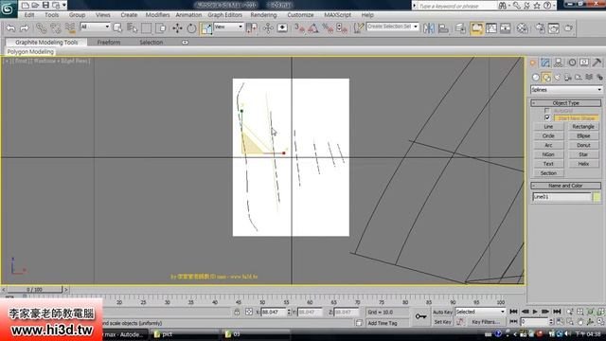Screen dimensions: 606x341
Task: Toggle the Start New Shape checkbox
Action: (x=547, y=117)
